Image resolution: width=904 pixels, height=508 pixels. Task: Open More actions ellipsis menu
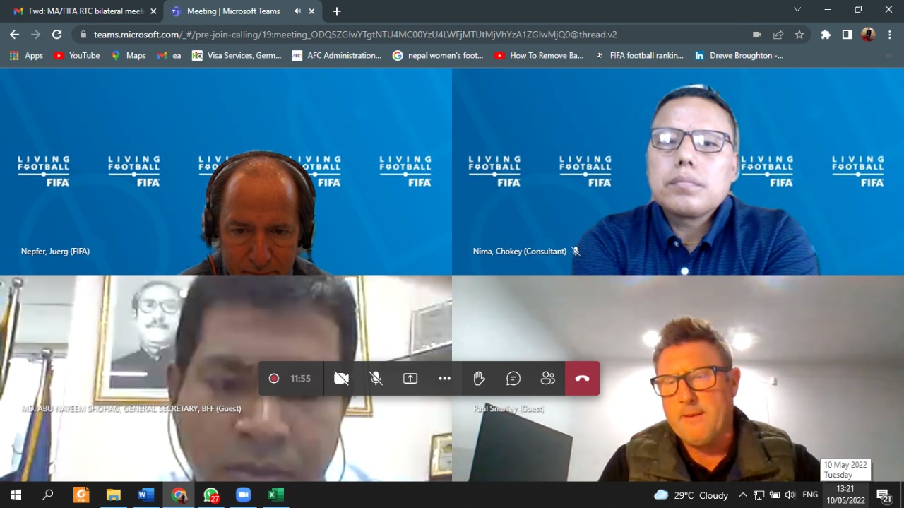(x=444, y=379)
